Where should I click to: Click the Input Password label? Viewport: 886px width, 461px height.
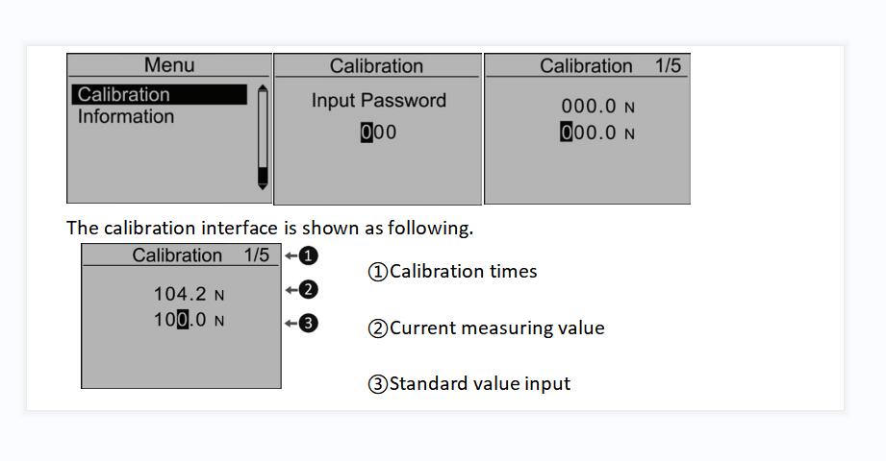pyautogui.click(x=379, y=101)
